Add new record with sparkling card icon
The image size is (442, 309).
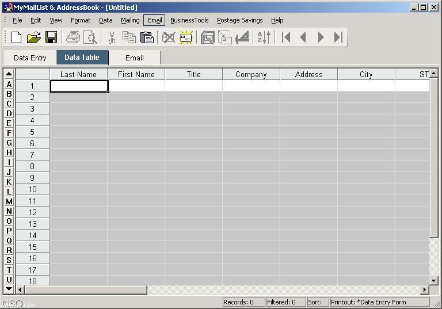pos(186,37)
